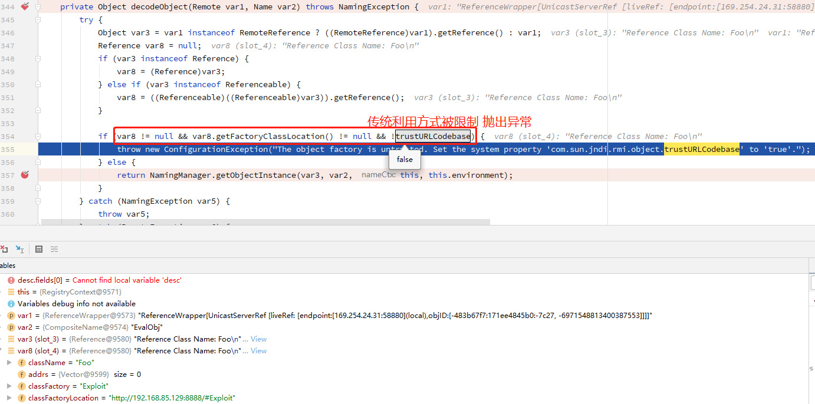Image resolution: width=815 pixels, height=404 pixels.
Task: Click the variable icon next to 'this'
Action: point(11,292)
